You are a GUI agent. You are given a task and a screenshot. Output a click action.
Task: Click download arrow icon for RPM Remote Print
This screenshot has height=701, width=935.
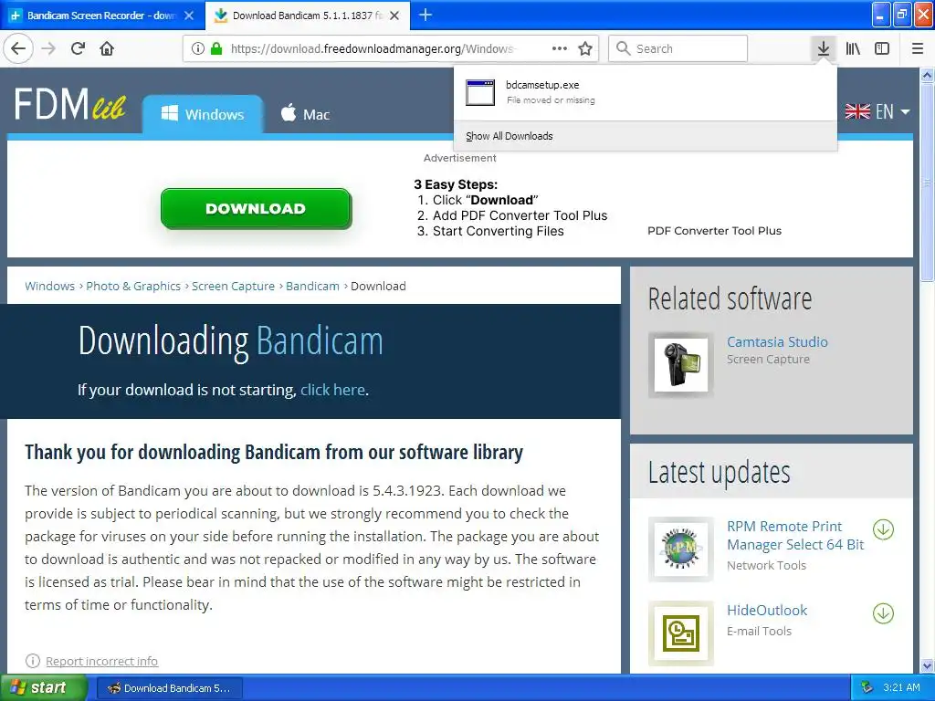pos(883,529)
